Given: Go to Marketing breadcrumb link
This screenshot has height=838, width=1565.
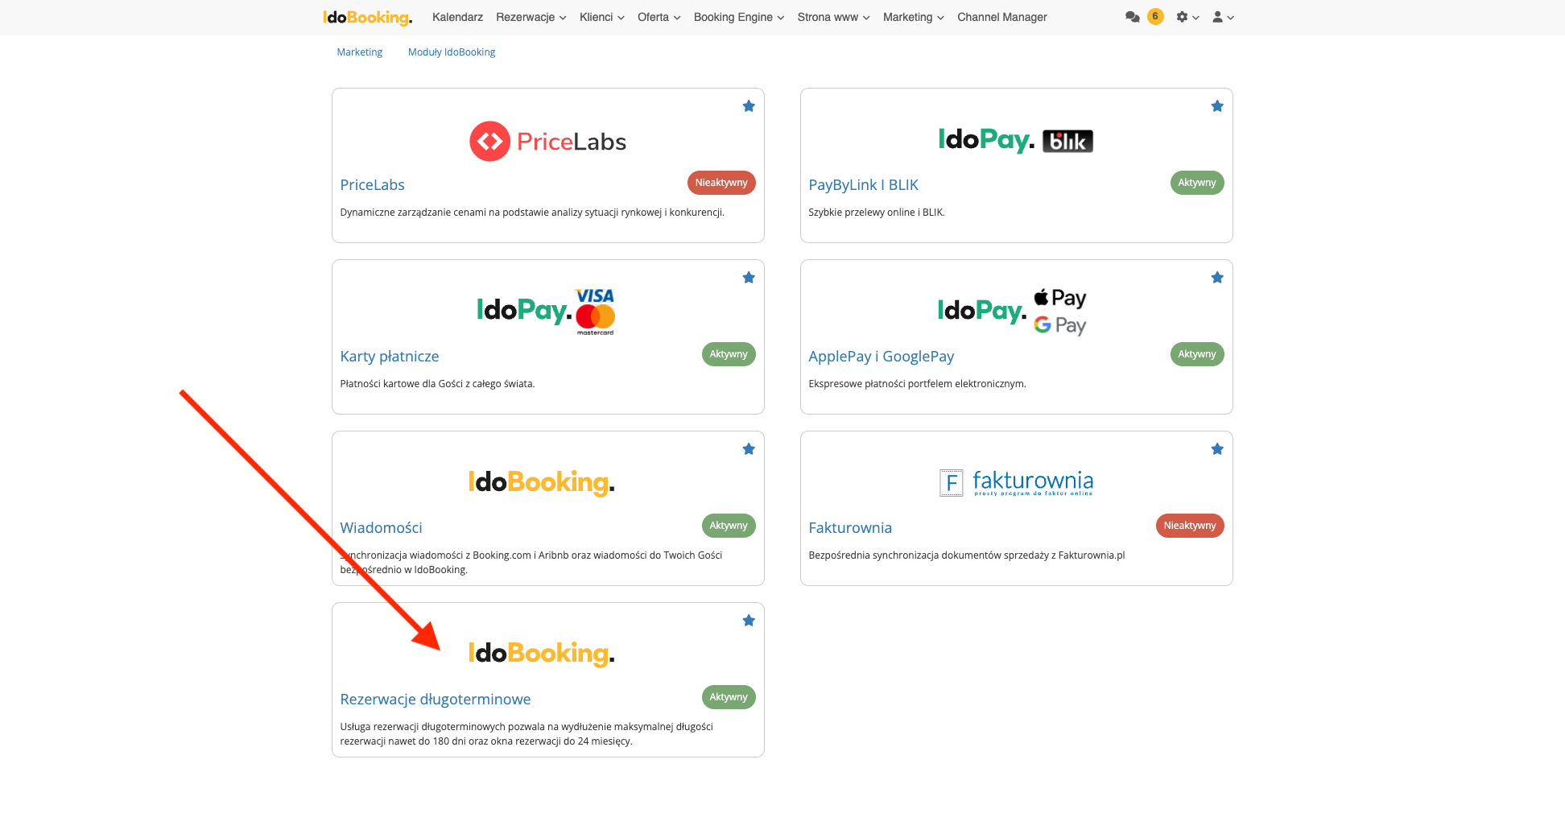Looking at the screenshot, I should pos(360,52).
